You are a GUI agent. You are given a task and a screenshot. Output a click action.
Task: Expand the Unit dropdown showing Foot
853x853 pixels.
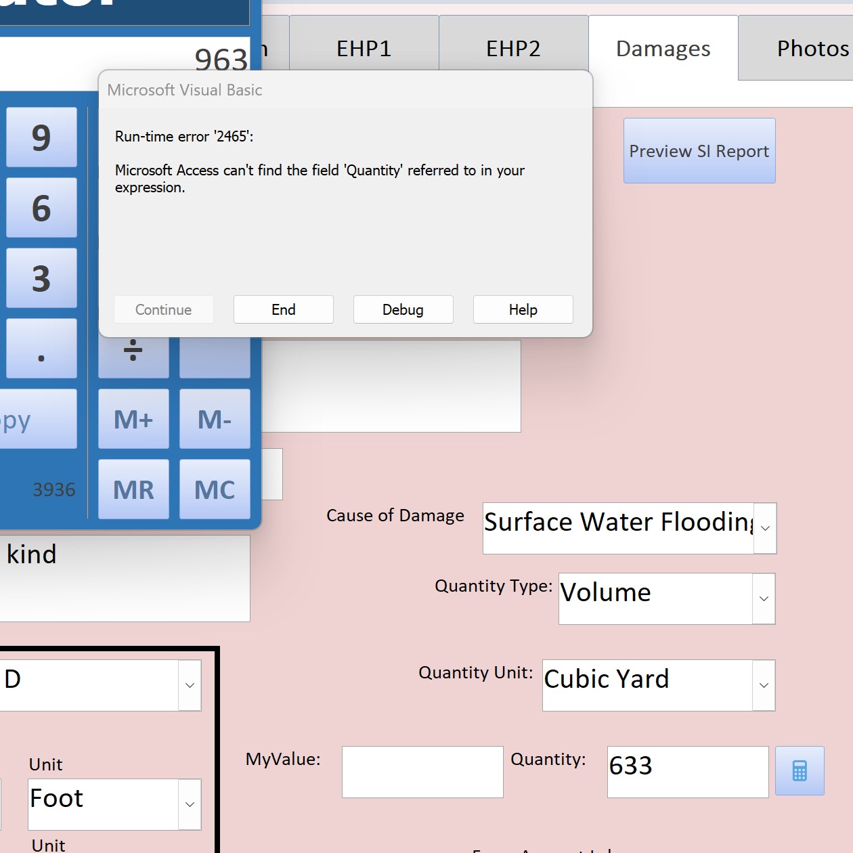(190, 805)
